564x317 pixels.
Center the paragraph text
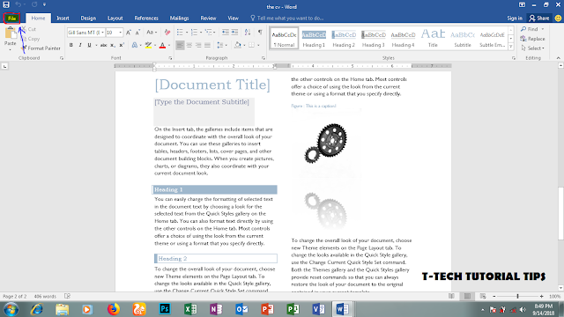point(189,45)
